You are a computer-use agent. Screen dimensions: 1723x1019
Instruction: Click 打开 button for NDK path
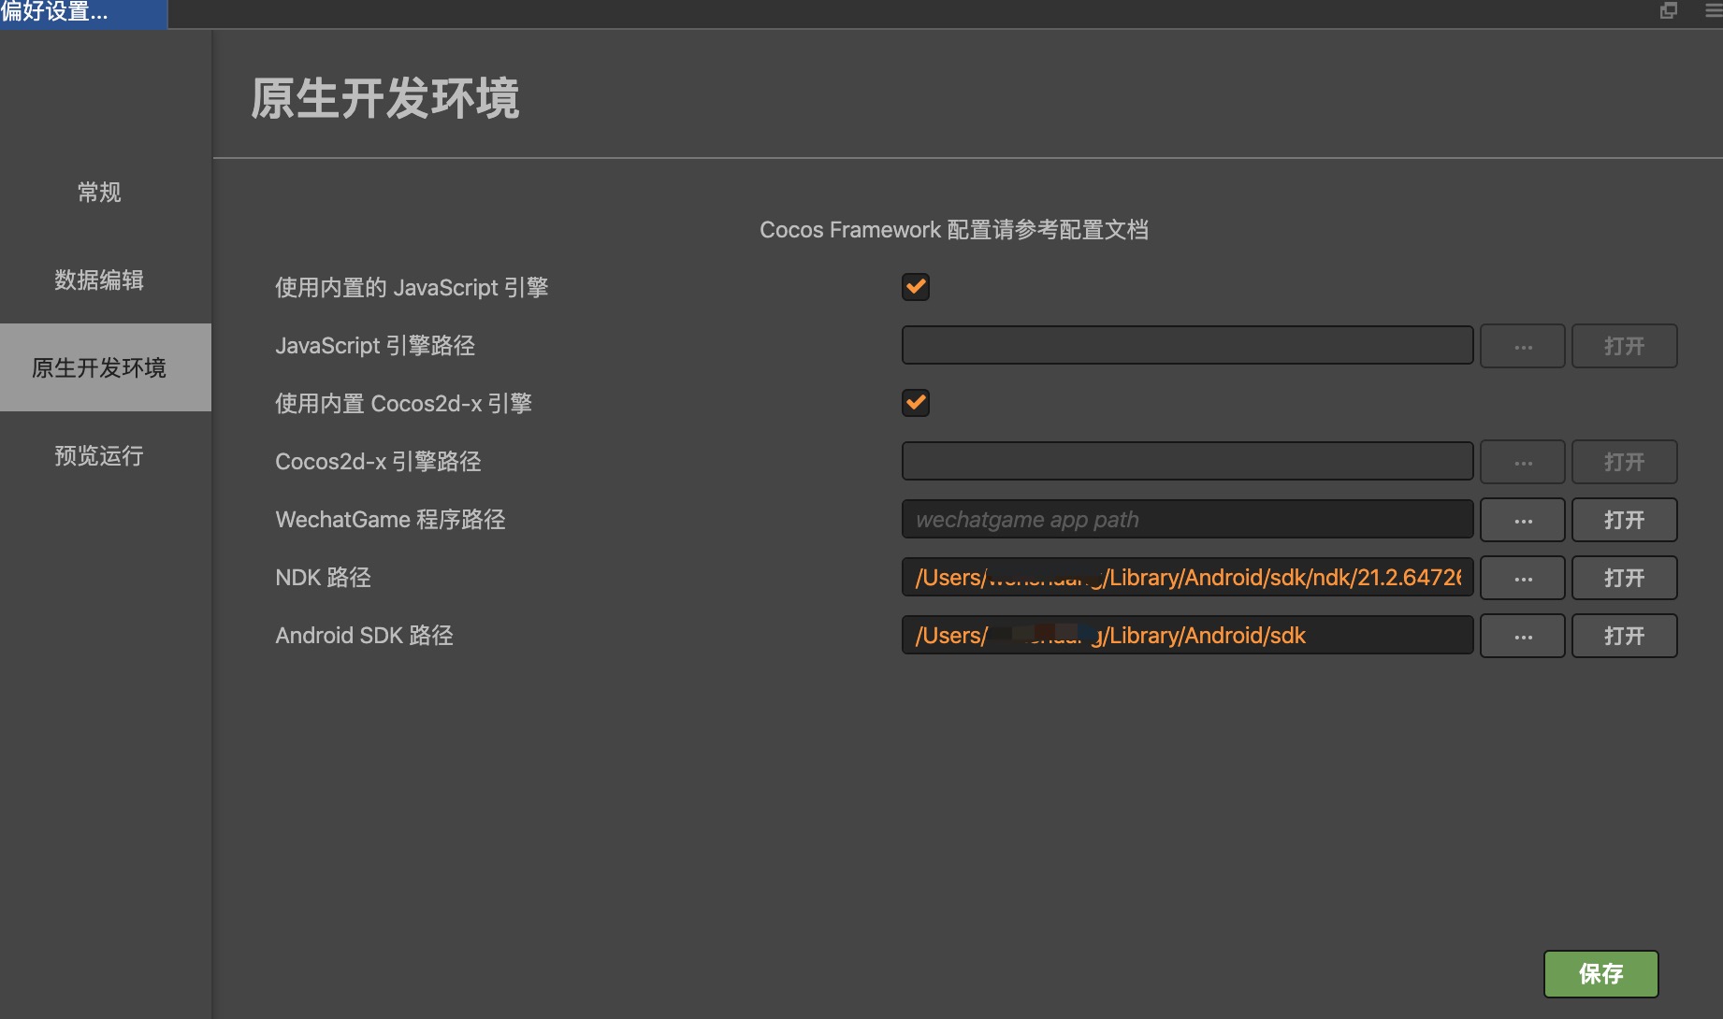coord(1624,578)
